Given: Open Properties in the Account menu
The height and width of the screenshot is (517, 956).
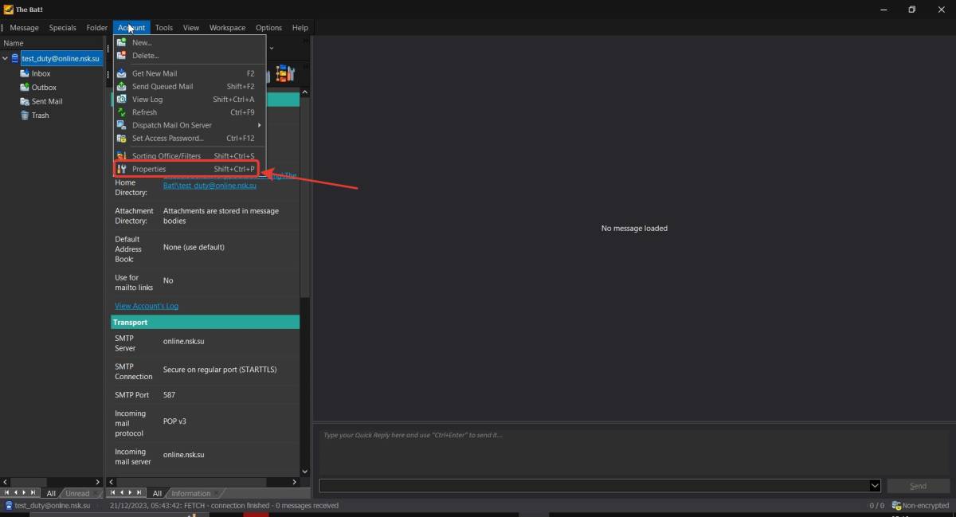Looking at the screenshot, I should [x=149, y=169].
